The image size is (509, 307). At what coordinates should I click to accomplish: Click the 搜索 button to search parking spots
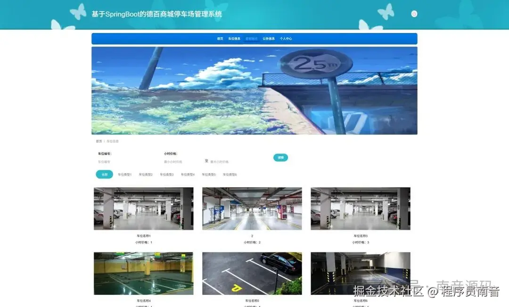coord(280,157)
